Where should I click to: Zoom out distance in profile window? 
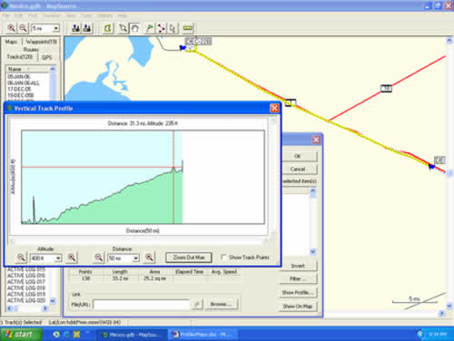(98, 258)
